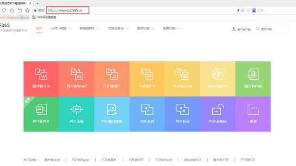This screenshot has width=296, height=166.
Task: Click the 安全 secure label
Action: pyautogui.click(x=41, y=11)
